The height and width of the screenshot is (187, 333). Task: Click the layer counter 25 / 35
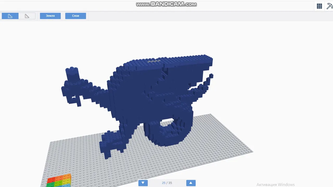(167, 183)
